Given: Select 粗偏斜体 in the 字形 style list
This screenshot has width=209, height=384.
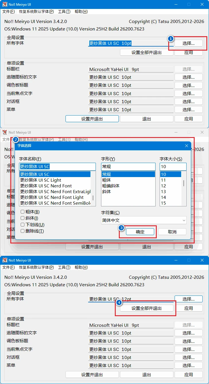Looking at the screenshot, I should pyautogui.click(x=128, y=186).
